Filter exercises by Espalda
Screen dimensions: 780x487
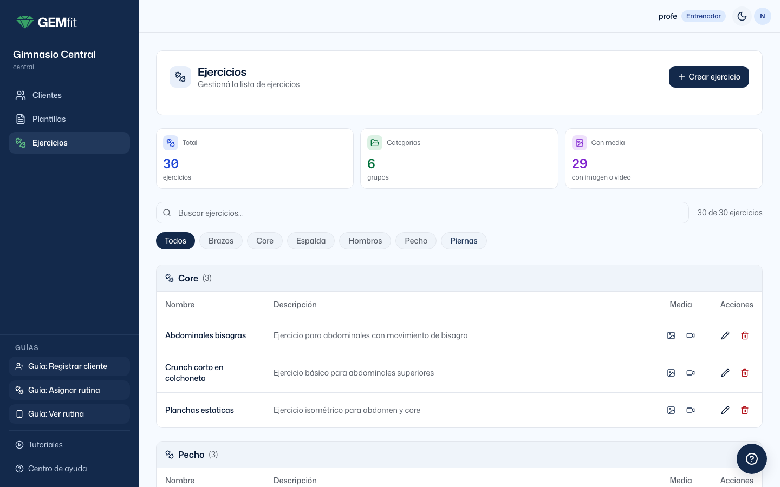pos(311,241)
